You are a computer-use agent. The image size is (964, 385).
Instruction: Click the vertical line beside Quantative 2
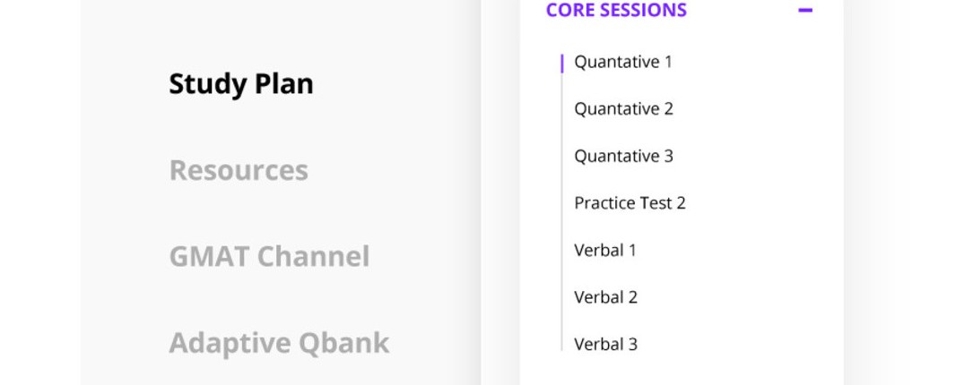point(561,109)
